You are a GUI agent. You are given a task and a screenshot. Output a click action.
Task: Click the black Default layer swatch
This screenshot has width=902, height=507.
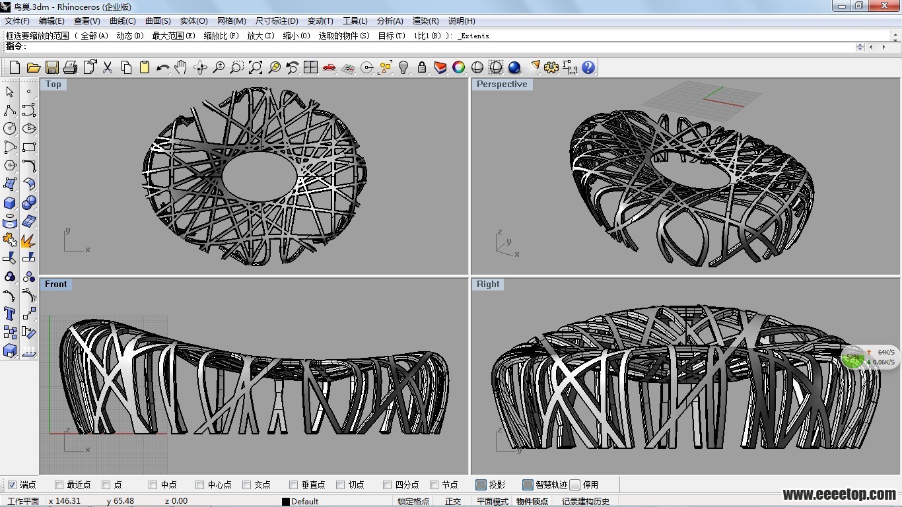[286, 502]
